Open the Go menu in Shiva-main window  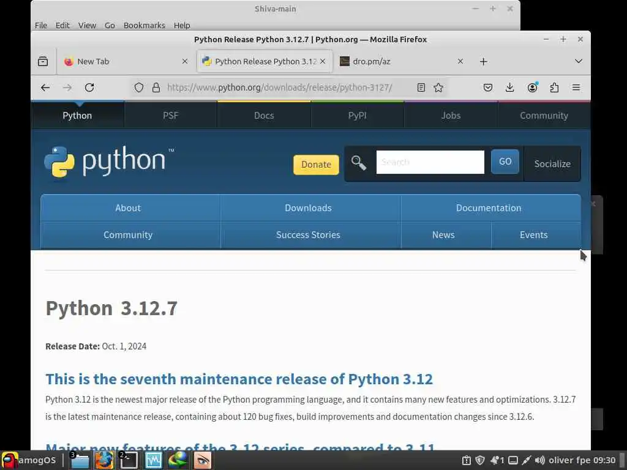coord(110,25)
